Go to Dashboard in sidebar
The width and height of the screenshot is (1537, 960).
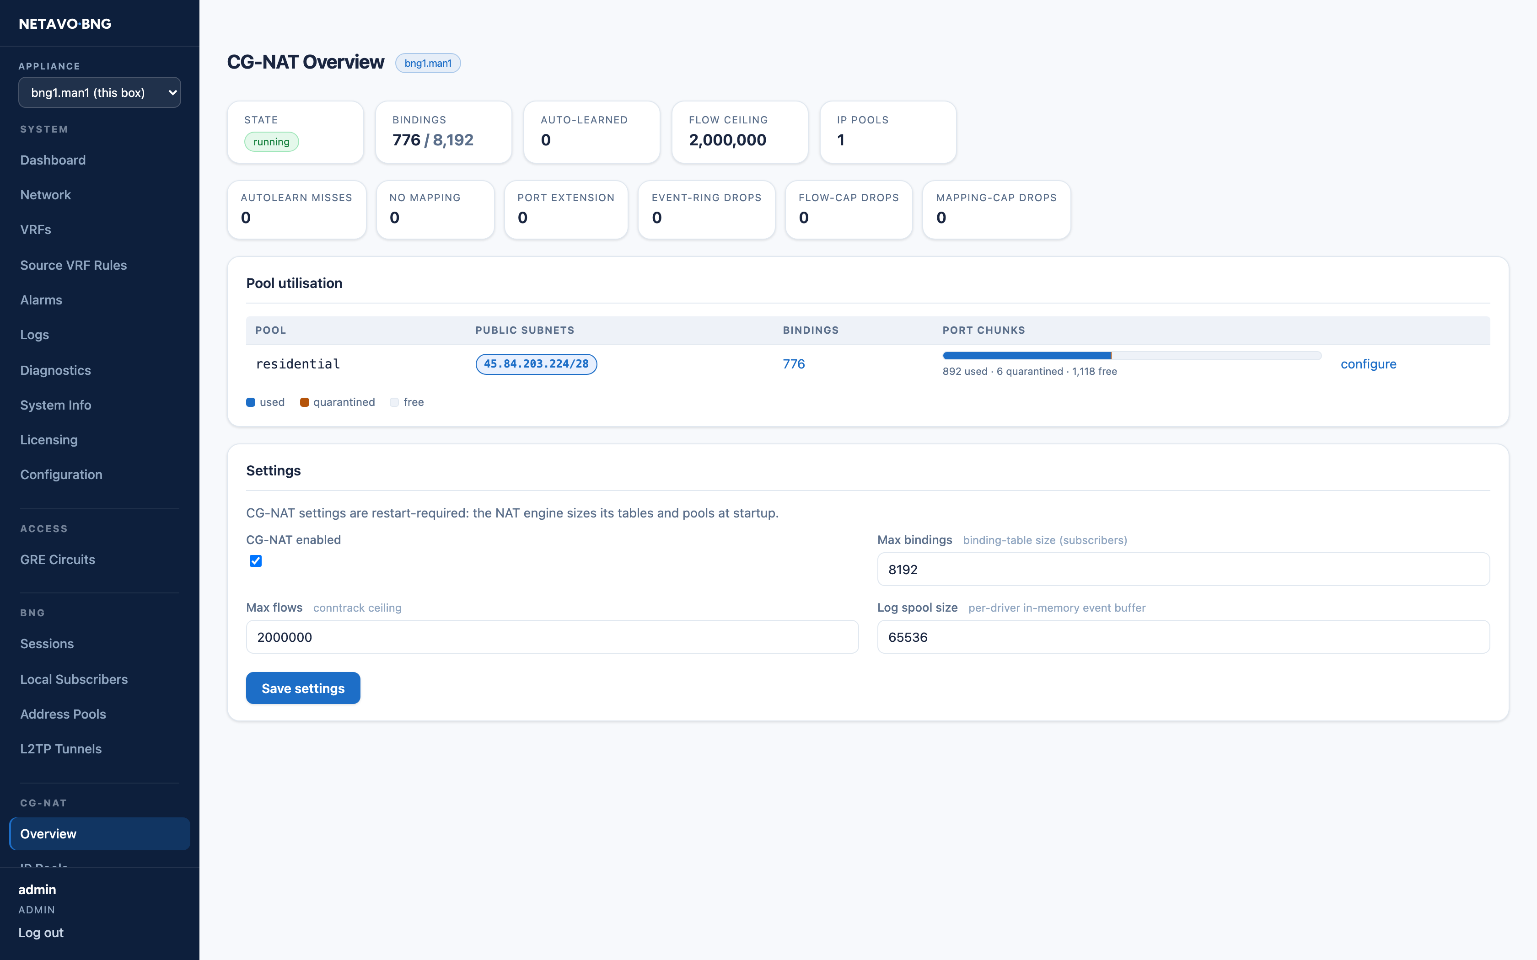coord(53,160)
